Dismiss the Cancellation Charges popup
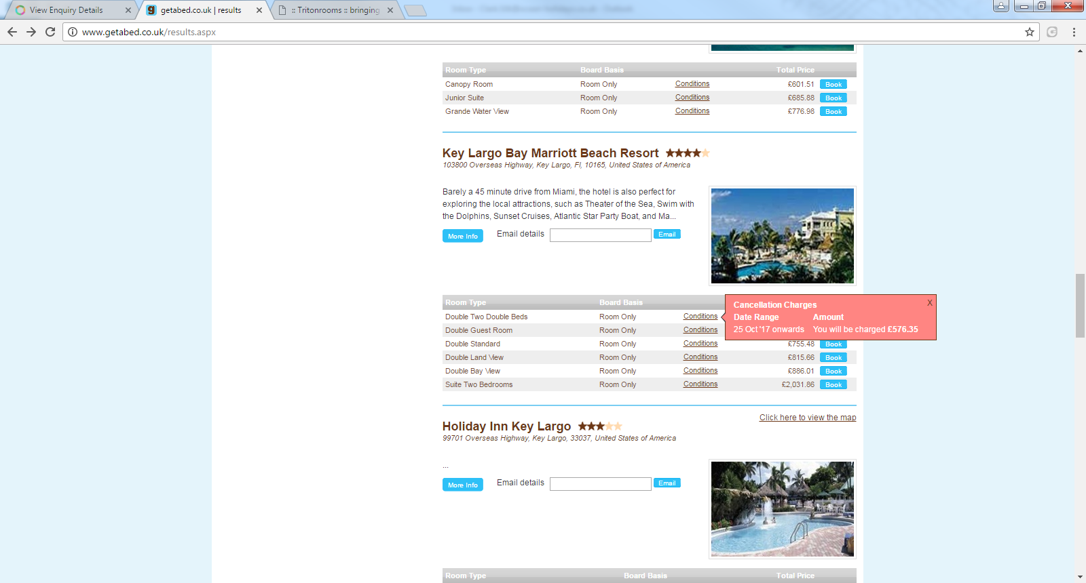 930,302
